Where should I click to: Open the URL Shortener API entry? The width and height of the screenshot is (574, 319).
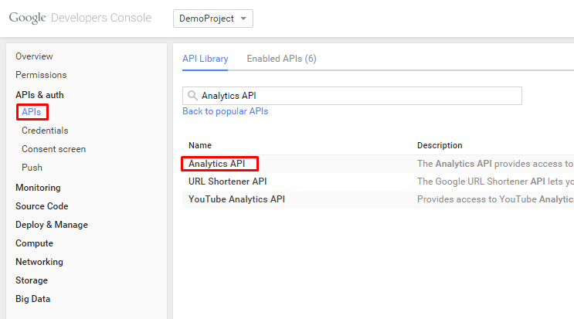pyautogui.click(x=227, y=182)
